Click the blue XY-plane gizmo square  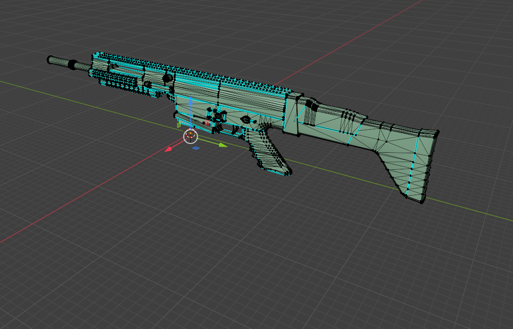point(196,148)
